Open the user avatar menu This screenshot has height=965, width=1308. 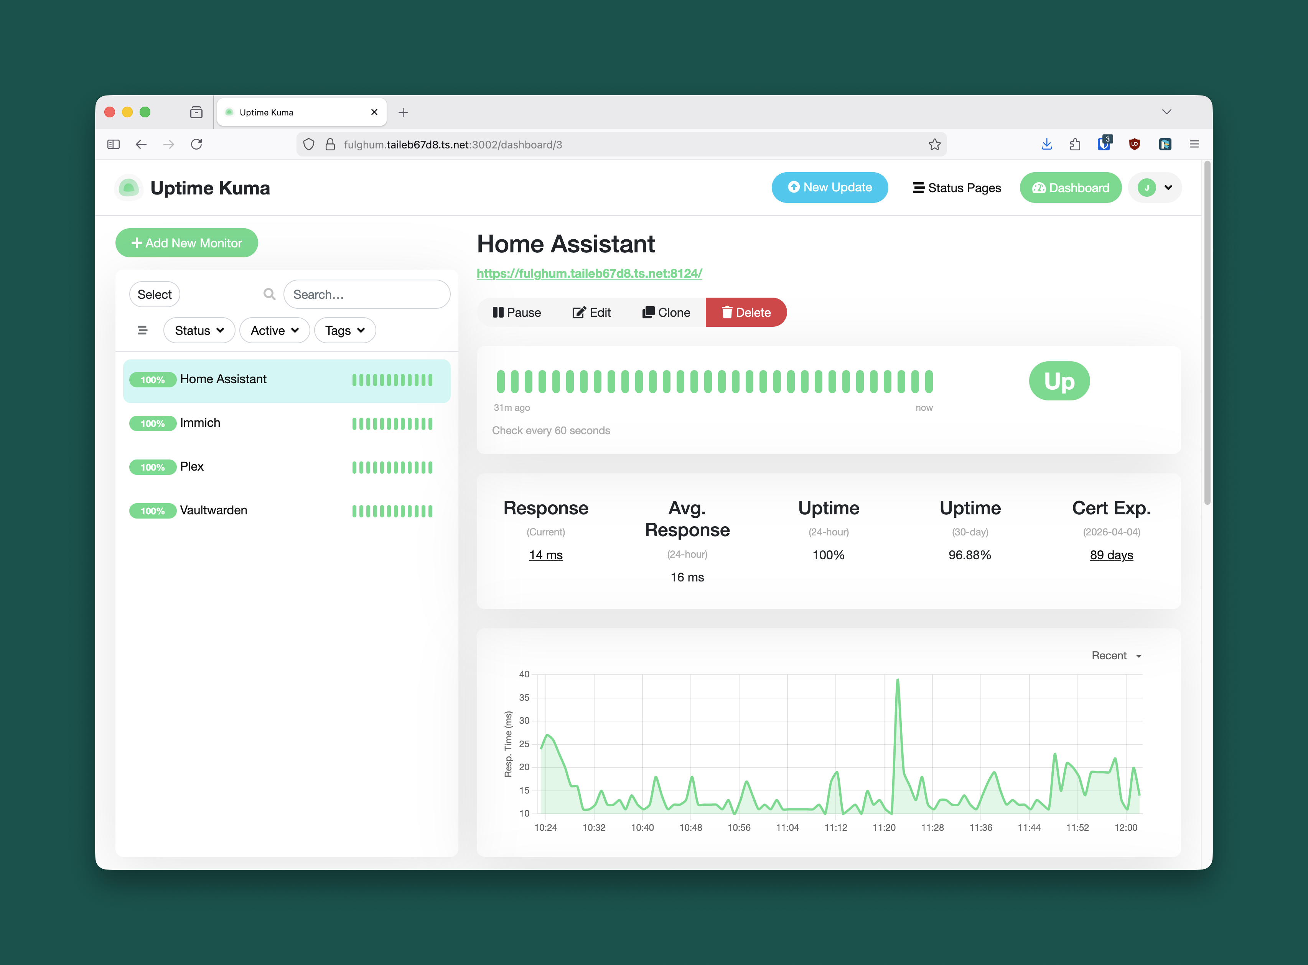pos(1155,188)
